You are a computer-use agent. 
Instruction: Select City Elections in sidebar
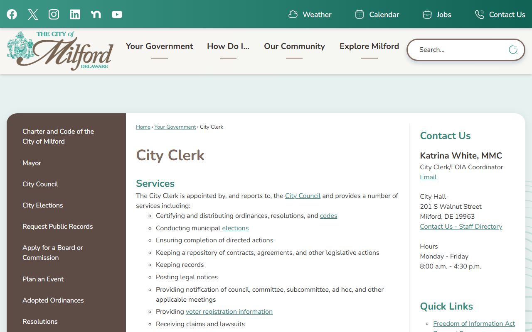click(43, 205)
